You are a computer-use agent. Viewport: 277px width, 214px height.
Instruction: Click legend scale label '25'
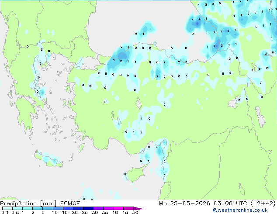coord(85,212)
